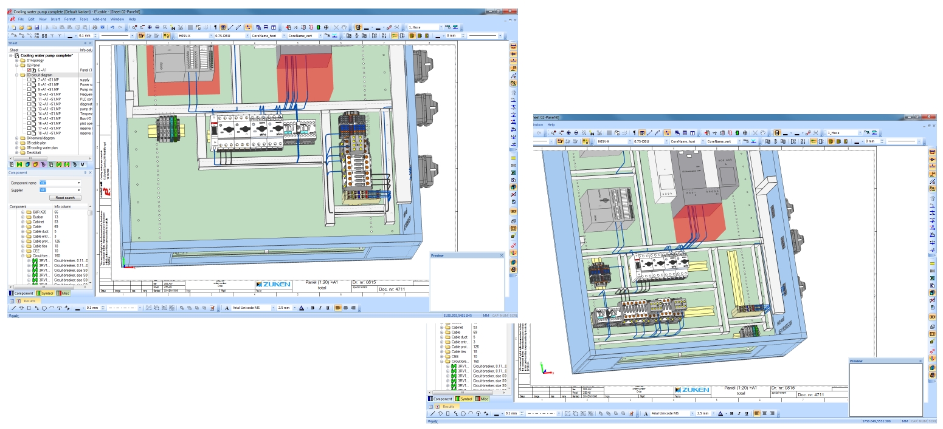Click the Undo arrow icon
Image resolution: width=943 pixels, height=429 pixels.
point(112,27)
